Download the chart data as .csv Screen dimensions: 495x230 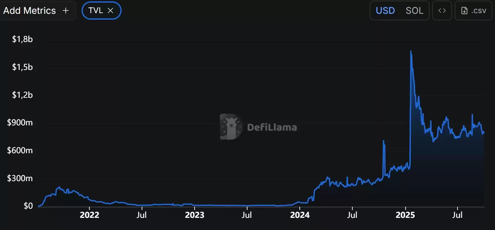[473, 10]
